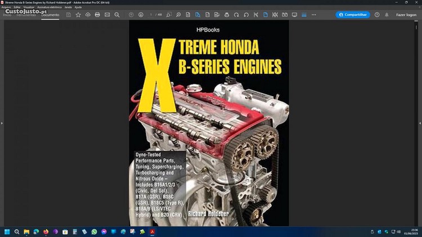This screenshot has height=237, width=422.
Task: Open the magnifier search text tool
Action: (117, 15)
